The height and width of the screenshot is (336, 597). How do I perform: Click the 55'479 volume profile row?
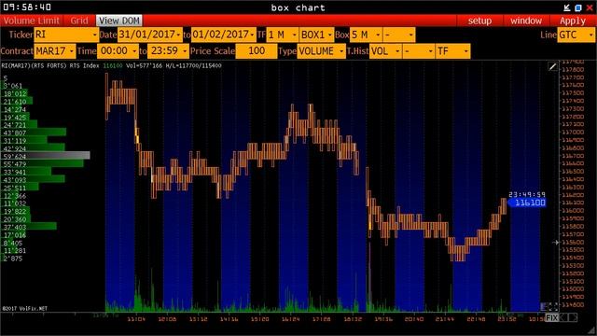tap(42, 164)
